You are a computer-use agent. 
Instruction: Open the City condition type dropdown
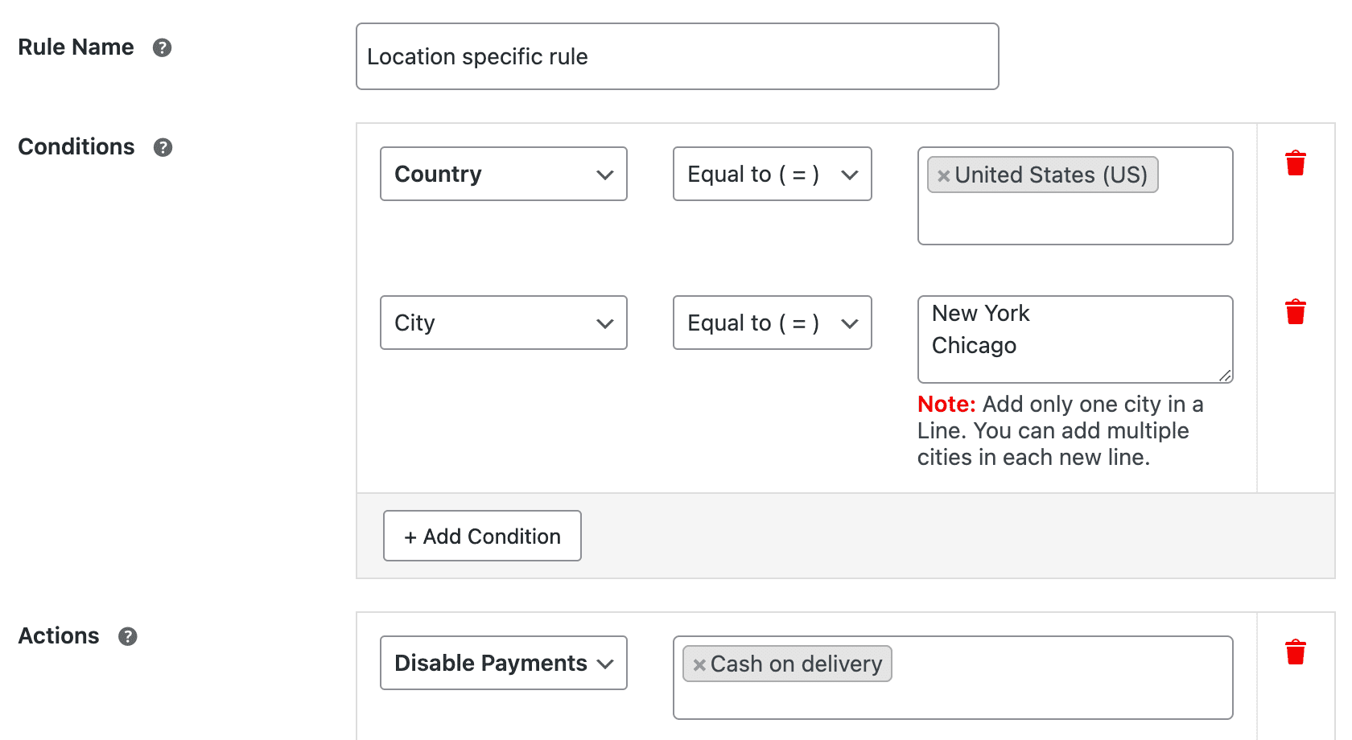(x=503, y=323)
